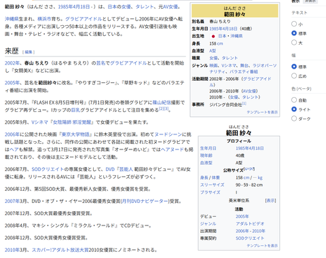Open the 2002年 link in 来歴
The height and width of the screenshot is (258, 326).
(12, 63)
